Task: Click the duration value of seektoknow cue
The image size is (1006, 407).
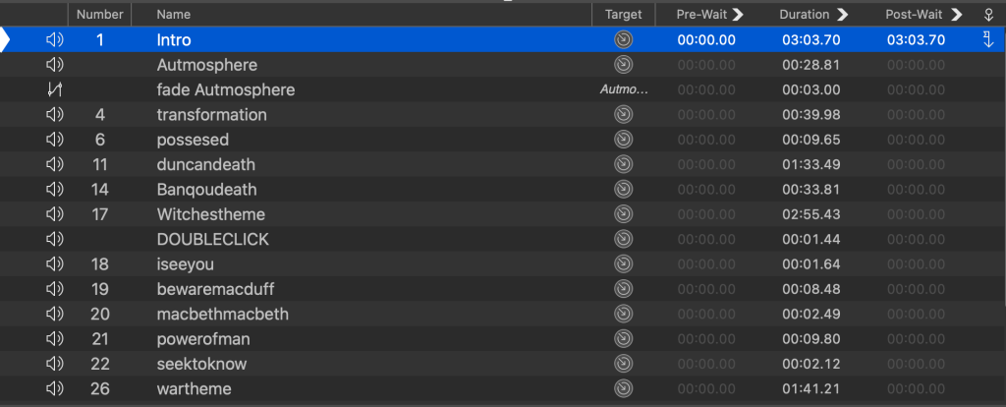Action: pos(810,365)
